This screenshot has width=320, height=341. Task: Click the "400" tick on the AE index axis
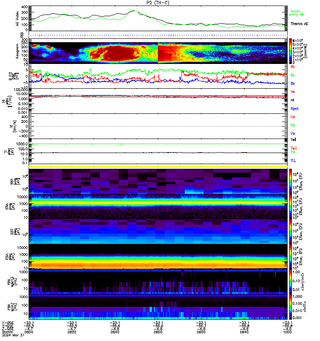pos(25,7)
